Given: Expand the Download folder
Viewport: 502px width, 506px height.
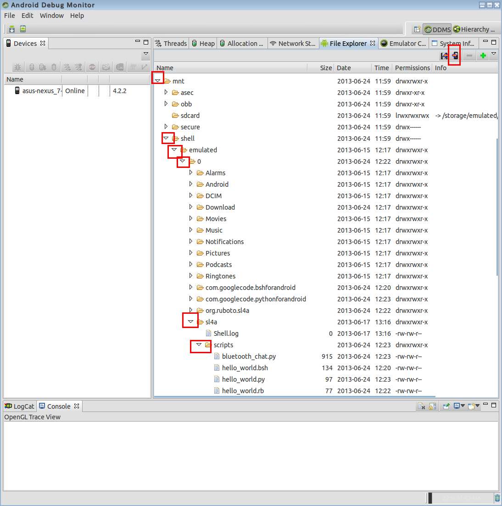Looking at the screenshot, I should (191, 207).
